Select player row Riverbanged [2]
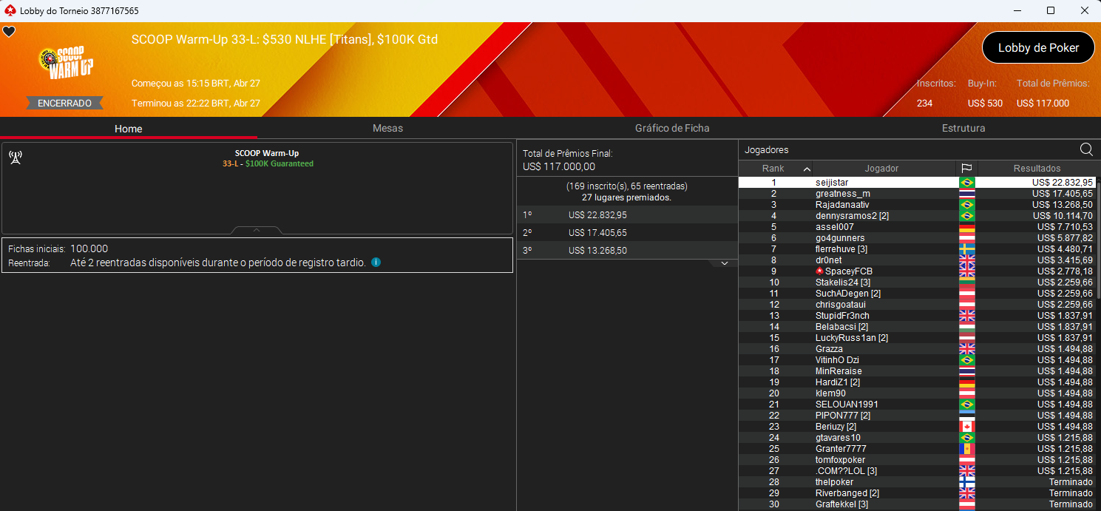1101x511 pixels. tap(917, 493)
